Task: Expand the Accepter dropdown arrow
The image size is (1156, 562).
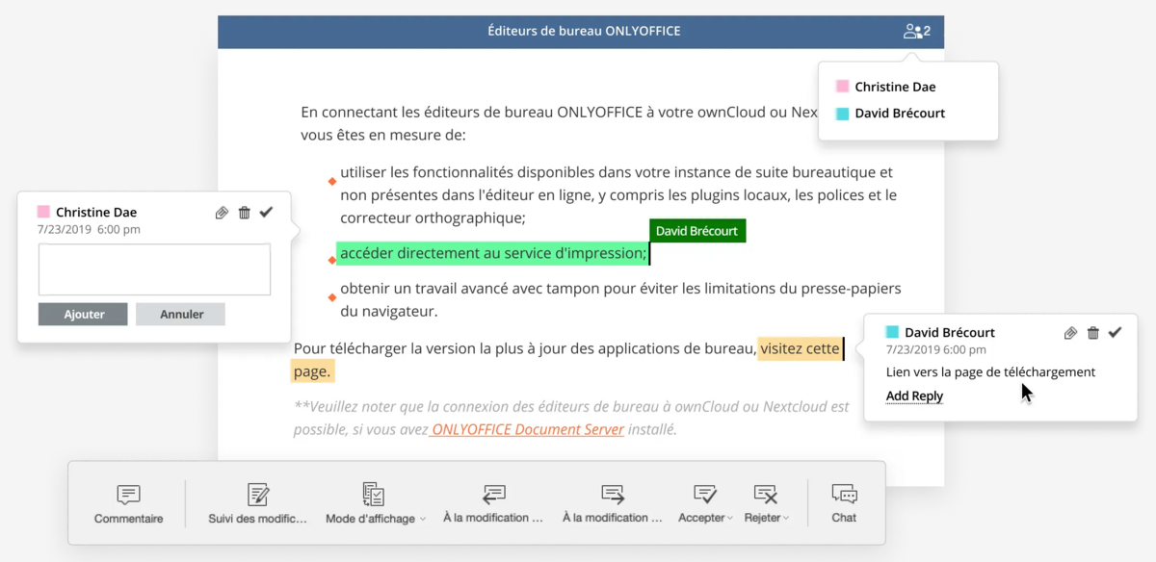Action: tap(729, 519)
